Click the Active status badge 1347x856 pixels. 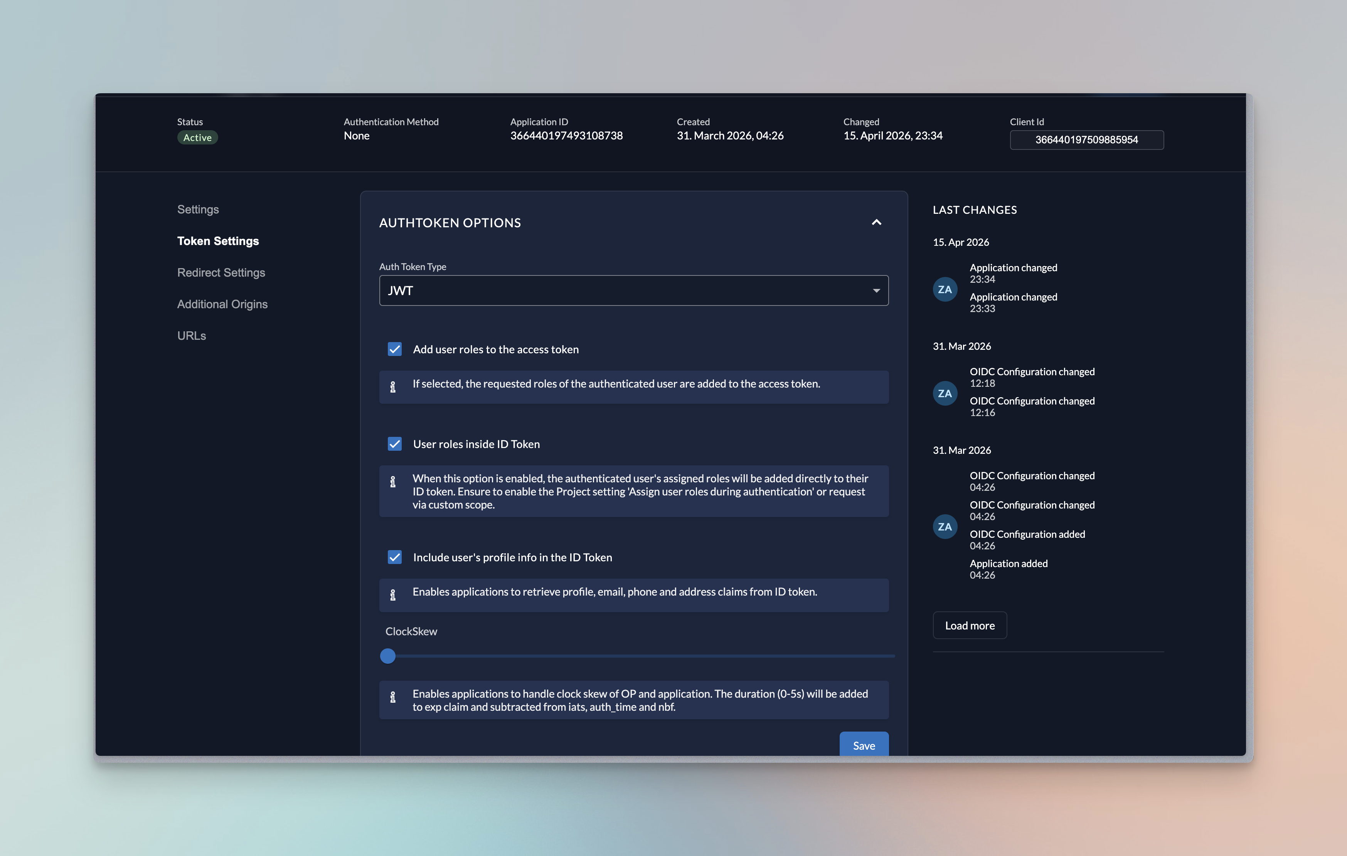[197, 138]
